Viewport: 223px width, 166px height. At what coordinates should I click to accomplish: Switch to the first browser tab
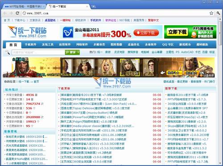pos(24,7)
